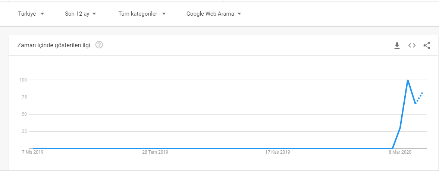Click the dip where the solid line ends
Viewport: 439px width, 173px height.
[415, 103]
